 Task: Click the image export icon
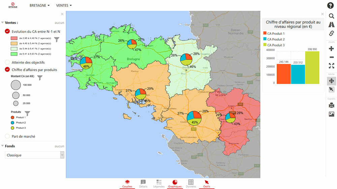coord(331,114)
